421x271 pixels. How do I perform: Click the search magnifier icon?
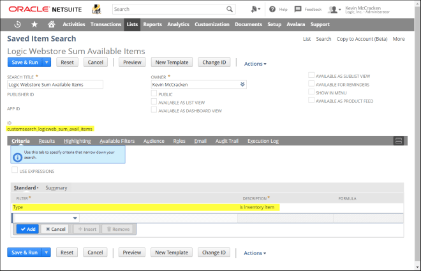click(x=230, y=9)
